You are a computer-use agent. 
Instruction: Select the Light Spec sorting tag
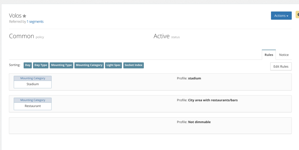tap(114, 65)
